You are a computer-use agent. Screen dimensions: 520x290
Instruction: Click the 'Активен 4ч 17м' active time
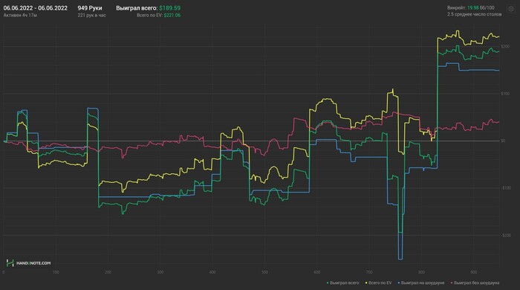point(20,16)
